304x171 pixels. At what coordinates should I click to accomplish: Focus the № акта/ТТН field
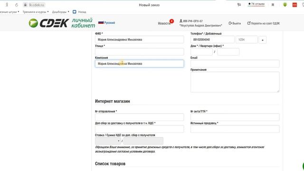click(235, 117)
